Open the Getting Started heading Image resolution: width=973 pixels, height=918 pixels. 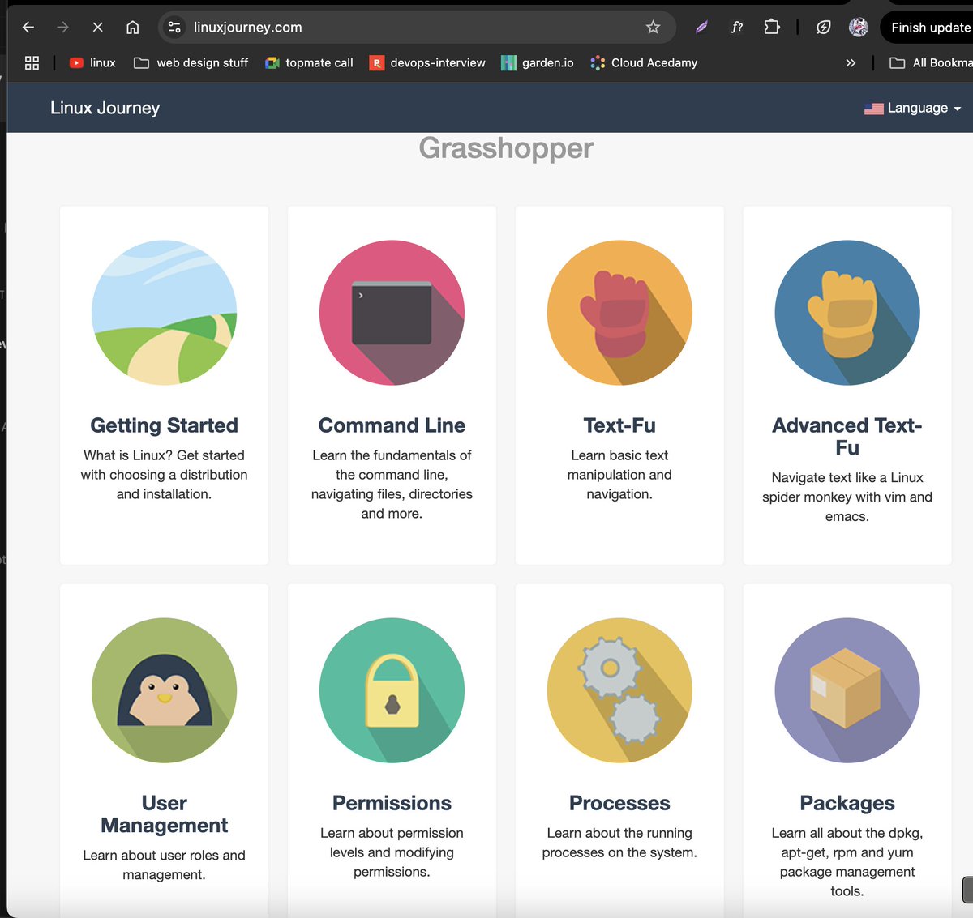pos(164,425)
